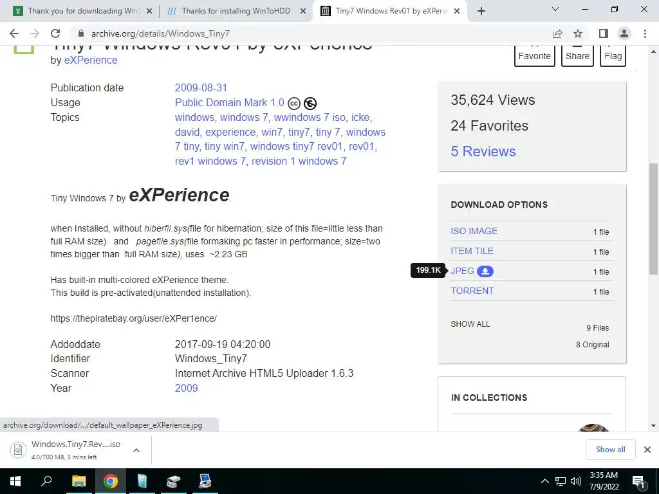
Task: Open the third taskbar app icon
Action: [x=142, y=481]
